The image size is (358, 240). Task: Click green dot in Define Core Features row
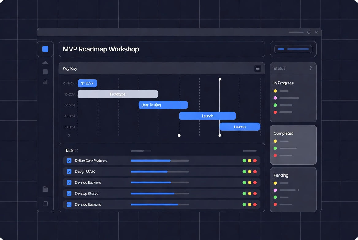coord(244,161)
